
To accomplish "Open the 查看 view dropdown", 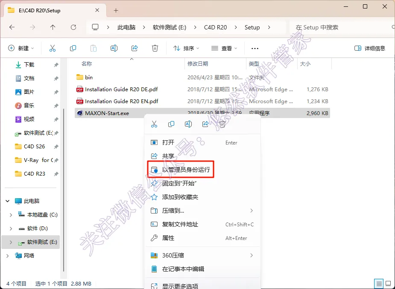I will (224, 48).
